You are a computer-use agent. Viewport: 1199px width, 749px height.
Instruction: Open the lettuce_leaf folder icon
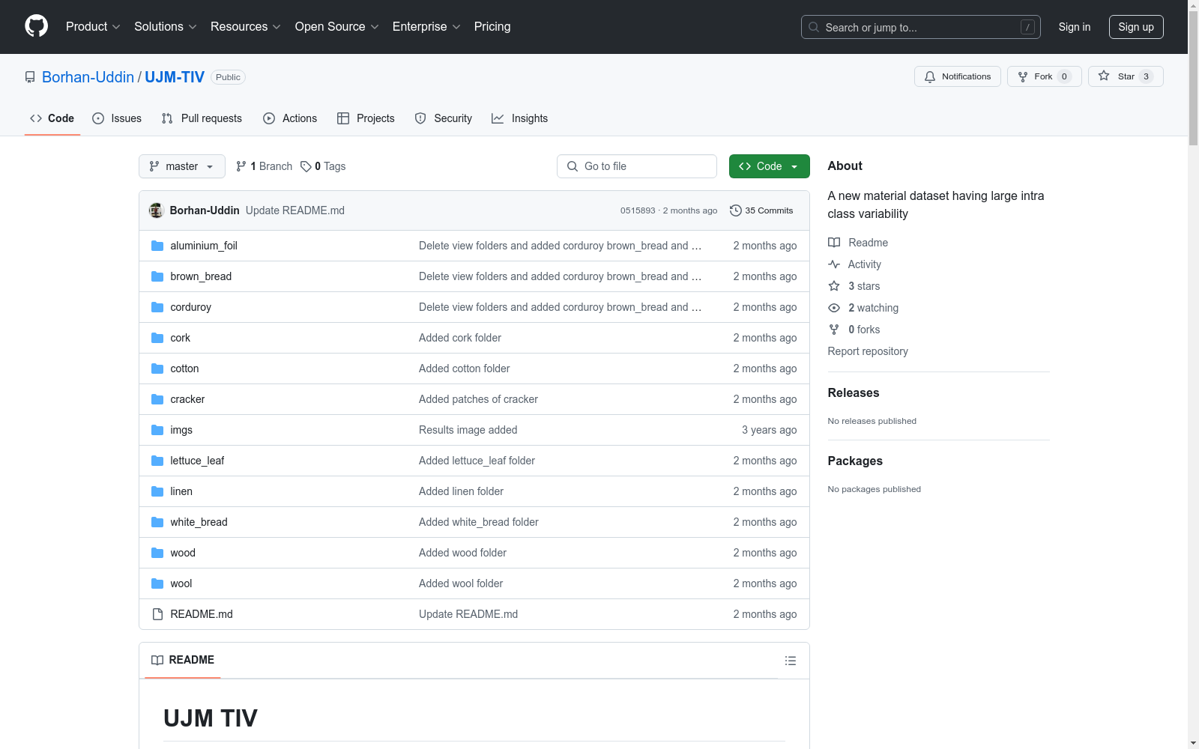click(x=157, y=461)
